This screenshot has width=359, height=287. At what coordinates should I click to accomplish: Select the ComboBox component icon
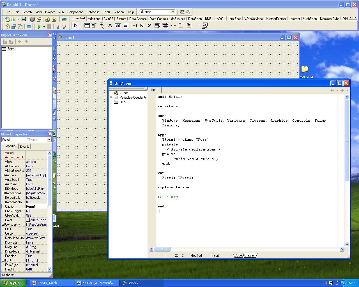click(165, 26)
